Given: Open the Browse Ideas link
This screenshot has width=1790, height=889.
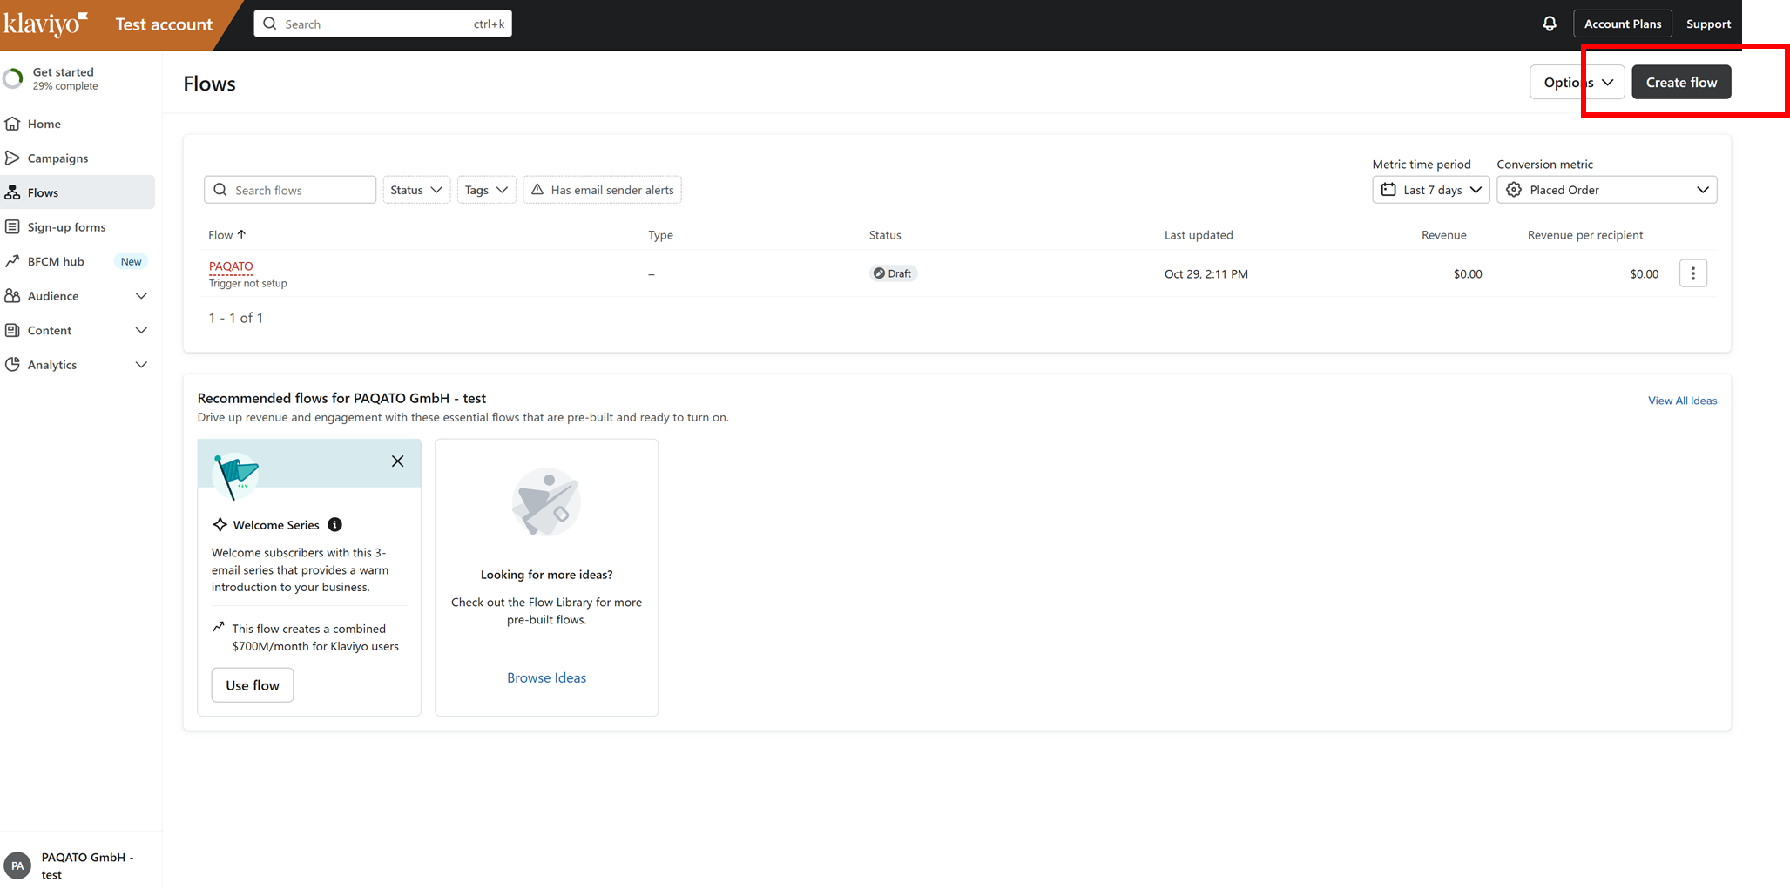Looking at the screenshot, I should 546,677.
